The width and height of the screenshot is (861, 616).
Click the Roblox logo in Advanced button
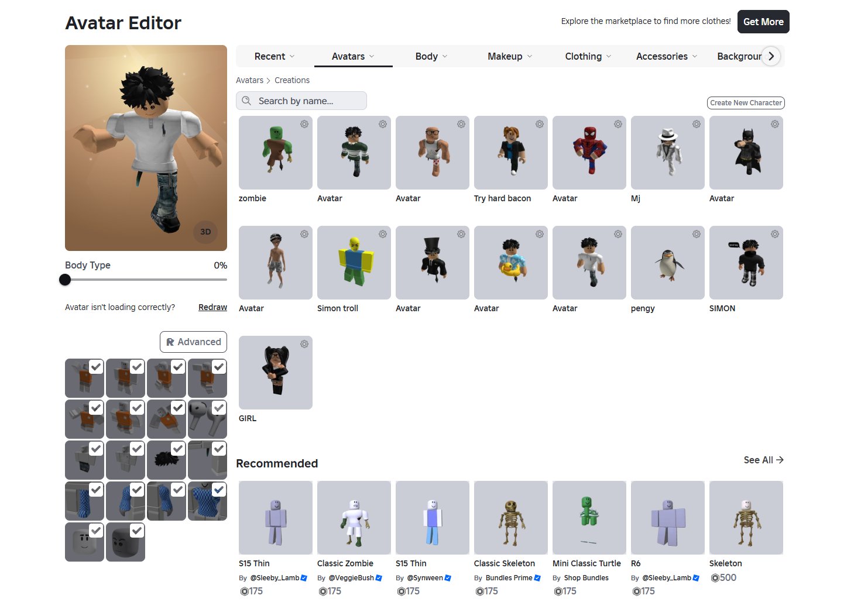pyautogui.click(x=170, y=342)
